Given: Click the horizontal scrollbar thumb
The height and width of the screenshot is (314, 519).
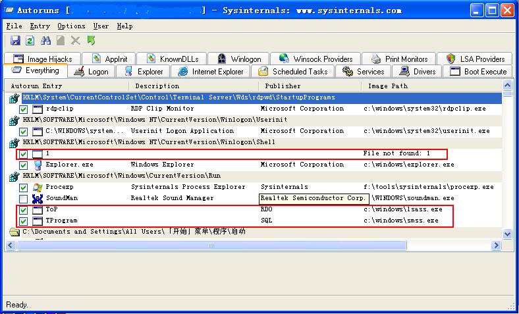Looking at the screenshot, I should (211, 245).
